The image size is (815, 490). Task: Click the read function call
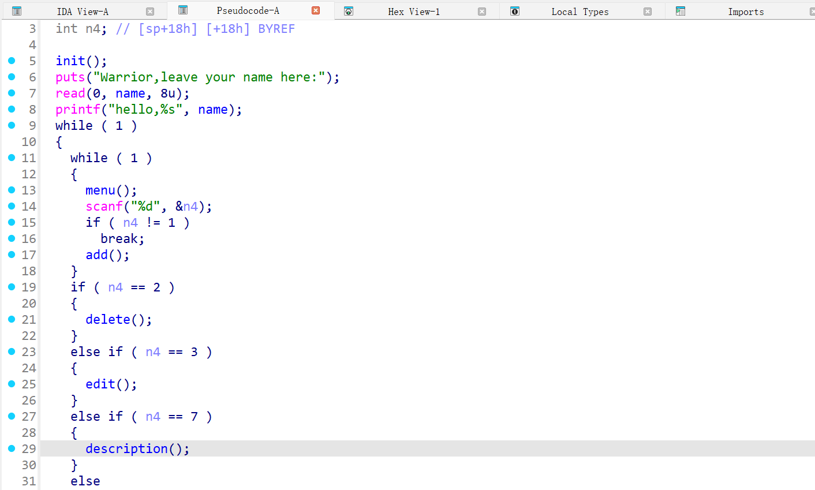click(70, 93)
